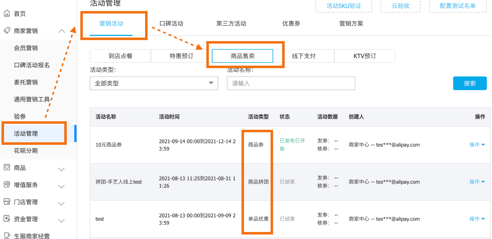The width and height of the screenshot is (492, 239).
Task: Click the 创建人 column header
Action: pyautogui.click(x=356, y=116)
